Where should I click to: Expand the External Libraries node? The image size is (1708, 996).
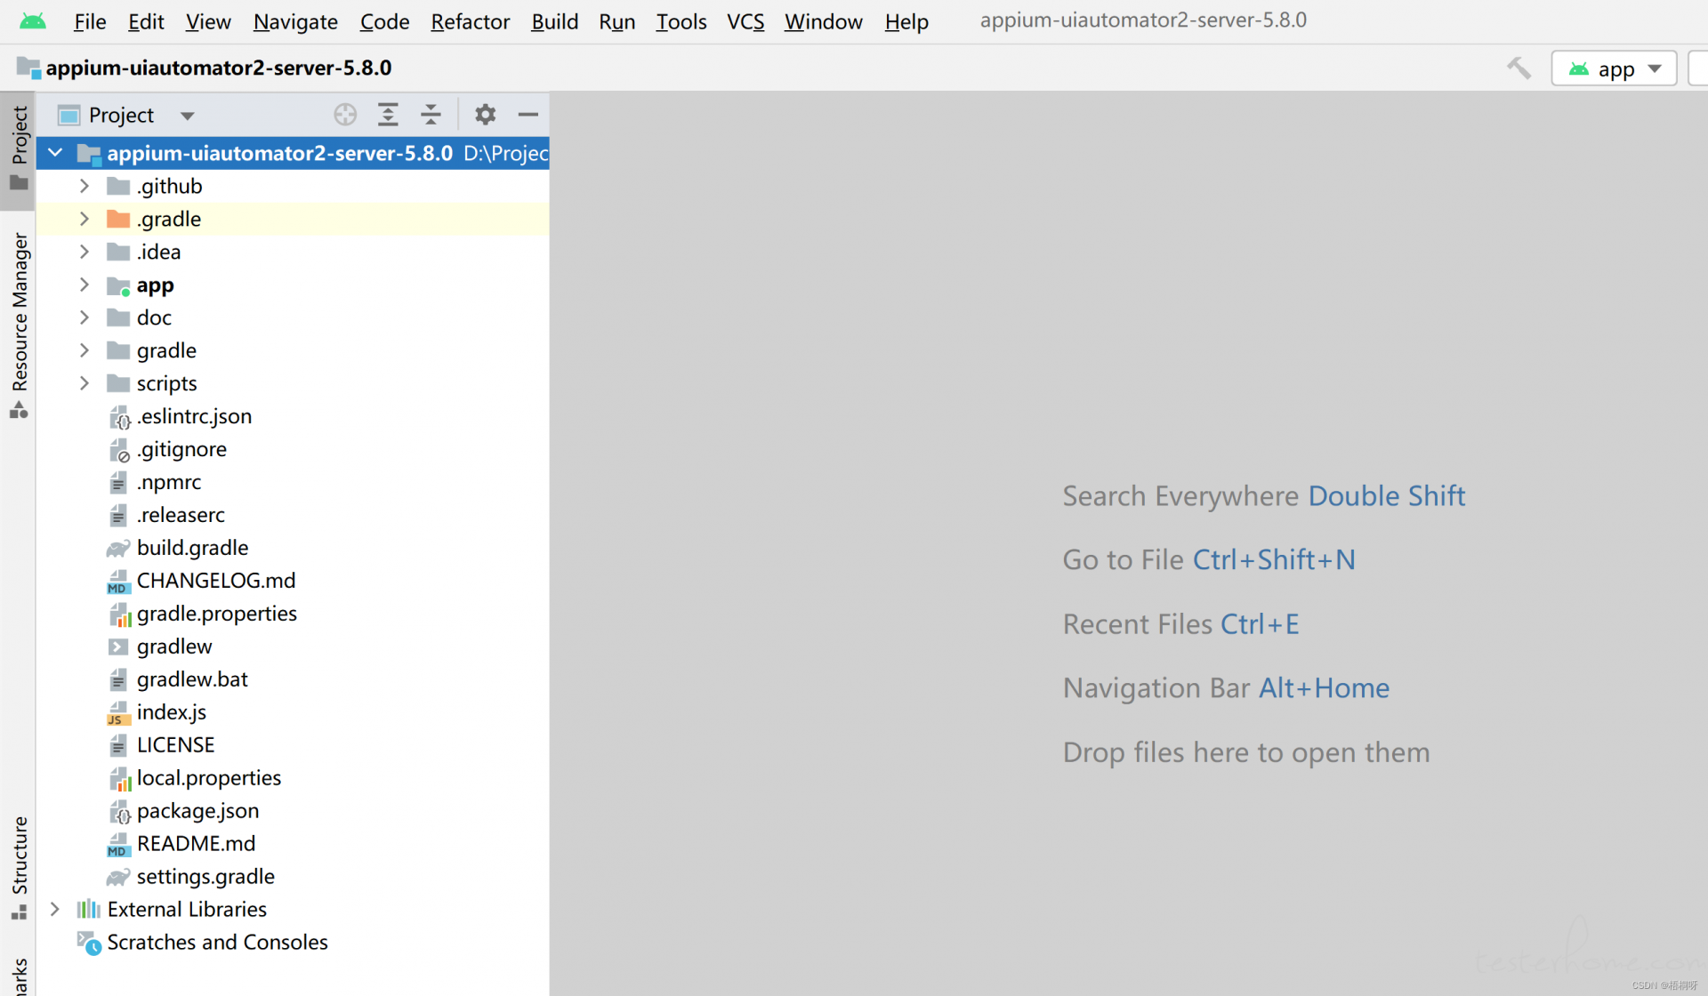click(55, 909)
